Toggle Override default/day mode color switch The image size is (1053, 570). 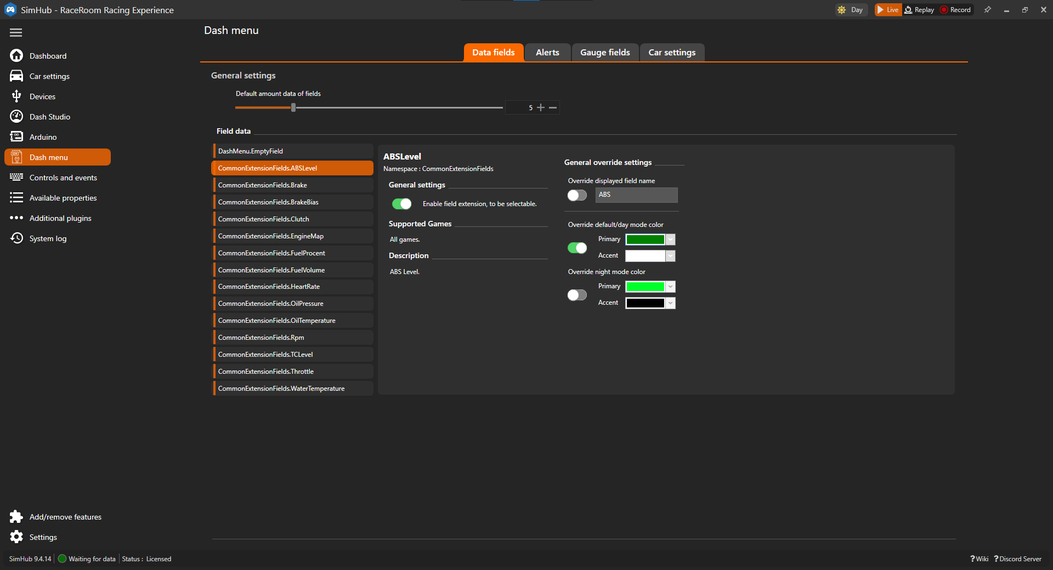coord(577,248)
